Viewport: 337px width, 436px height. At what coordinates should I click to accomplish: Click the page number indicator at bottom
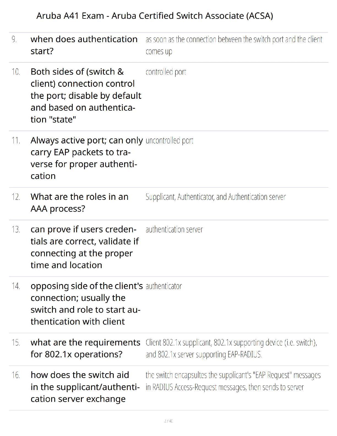coord(168,421)
